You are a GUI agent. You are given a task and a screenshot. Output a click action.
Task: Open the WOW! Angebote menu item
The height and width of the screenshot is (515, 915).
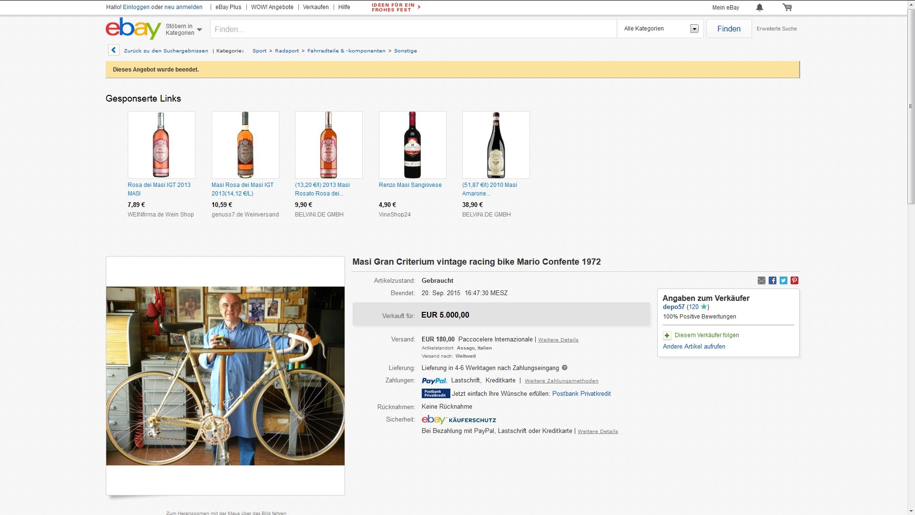tap(272, 7)
